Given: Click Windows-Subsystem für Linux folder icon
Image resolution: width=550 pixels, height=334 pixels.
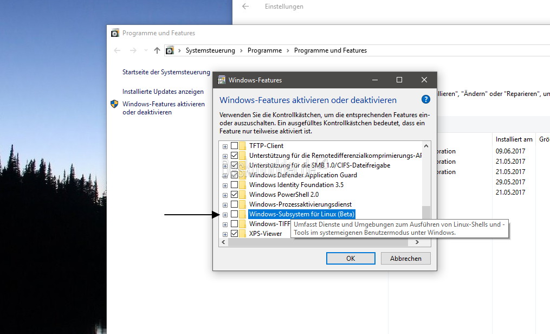Looking at the screenshot, I should [242, 214].
